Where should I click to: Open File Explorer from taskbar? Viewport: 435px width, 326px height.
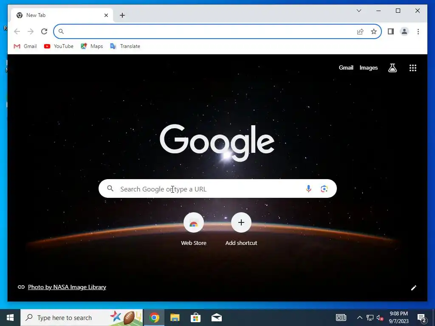click(x=175, y=318)
